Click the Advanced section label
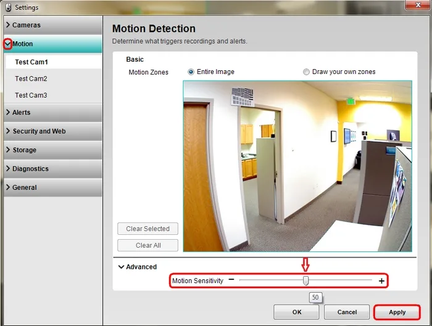 tap(141, 267)
